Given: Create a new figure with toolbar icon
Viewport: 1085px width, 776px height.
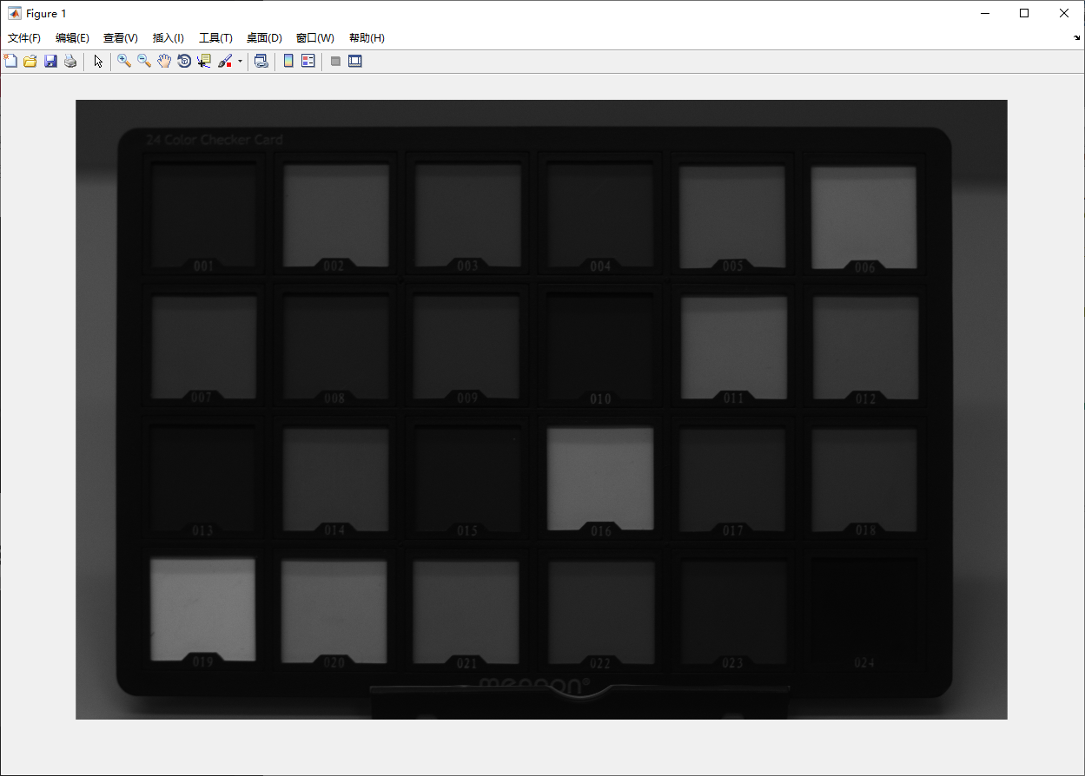Looking at the screenshot, I should coord(10,61).
